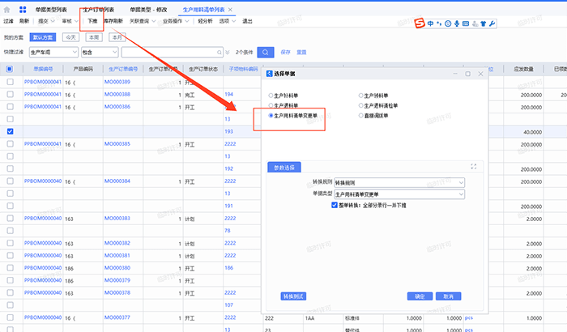567x332 pixels.
Task: Click the wrench settings icon in IME toolbar
Action: (492, 23)
